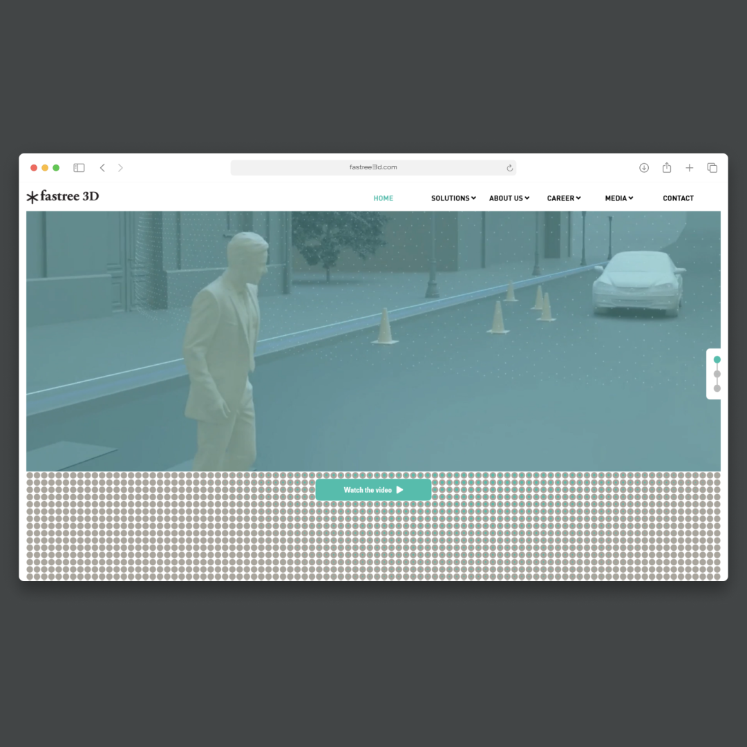Go to the HOME nav item
The width and height of the screenshot is (747, 747).
(x=383, y=198)
